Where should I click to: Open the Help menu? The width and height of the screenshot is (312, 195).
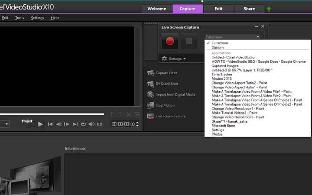tap(55, 18)
